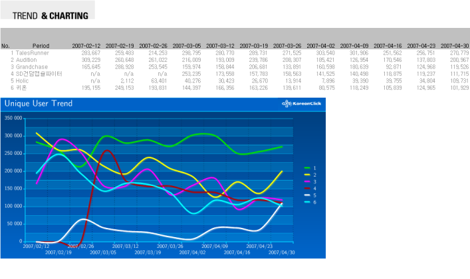The width and height of the screenshot is (470, 279).
Task: Select the 2007-03-19 column header
Action: point(254,46)
